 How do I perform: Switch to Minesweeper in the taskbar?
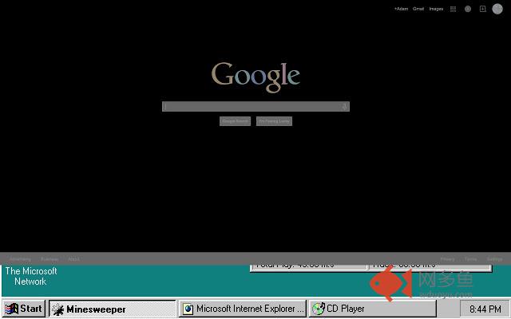pos(112,309)
